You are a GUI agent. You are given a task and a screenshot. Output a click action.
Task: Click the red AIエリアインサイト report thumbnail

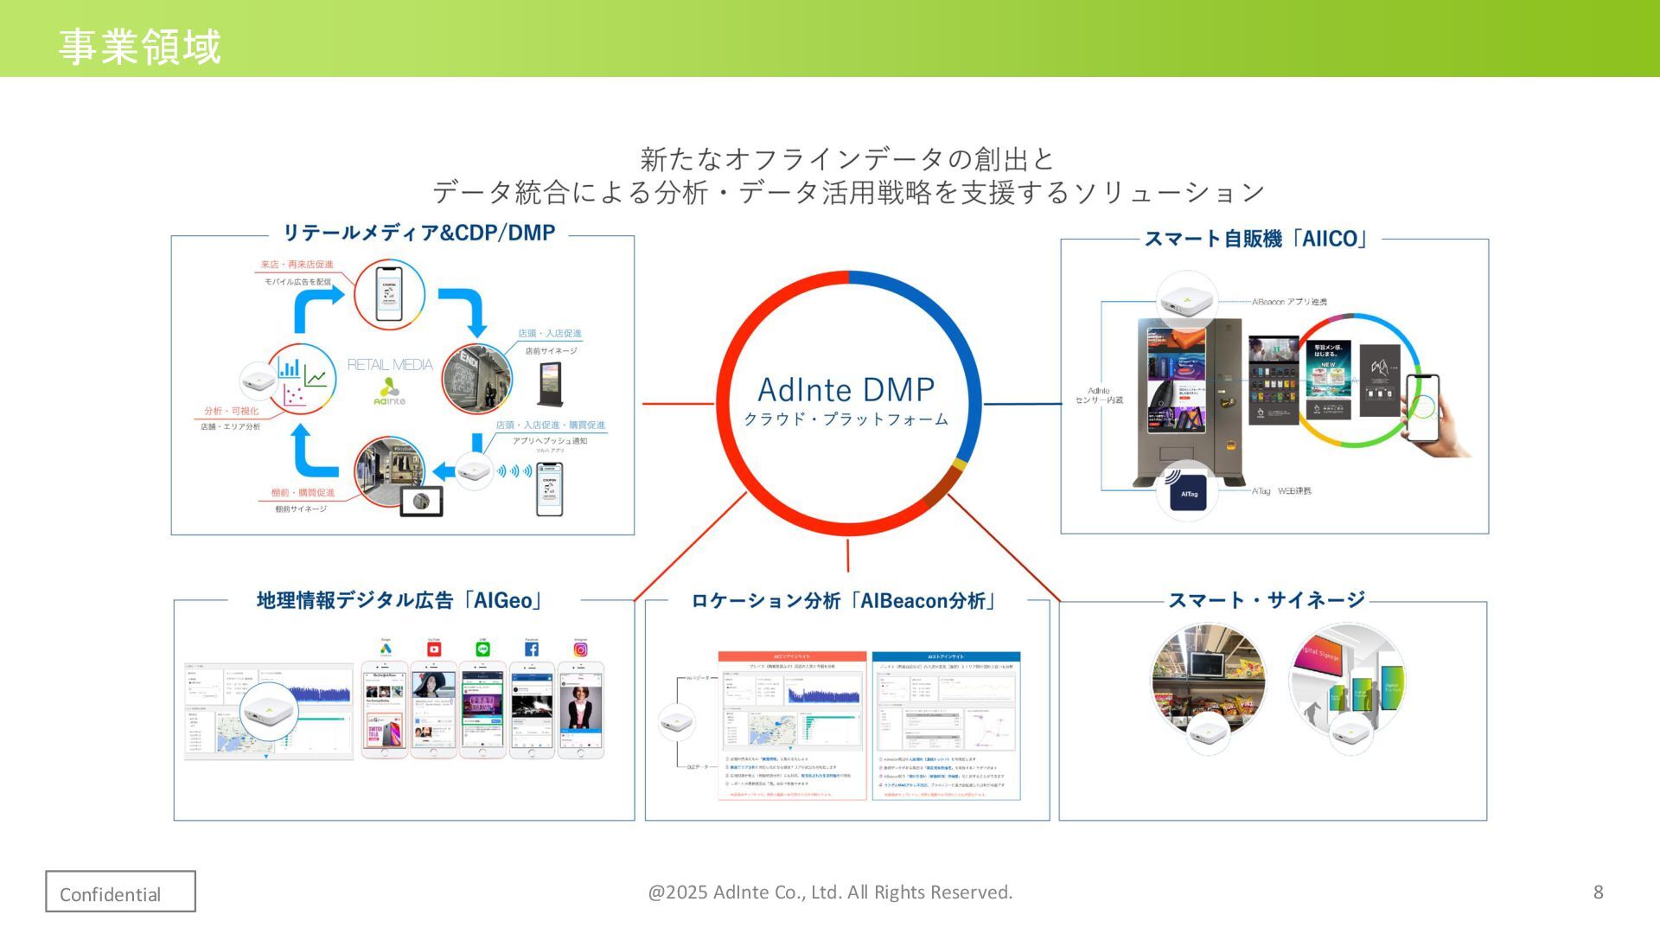click(792, 725)
